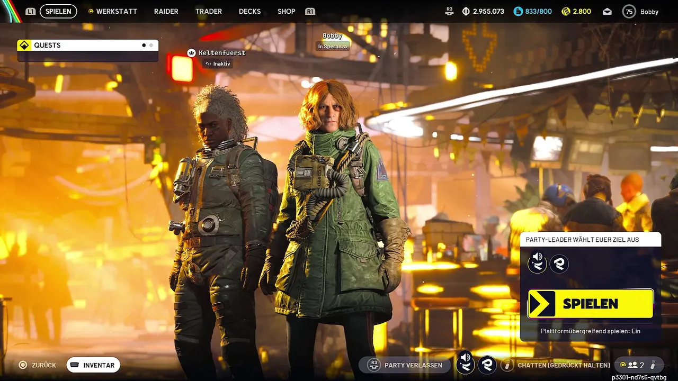The height and width of the screenshot is (381, 678).
Task: Click the yellow QUESTS diamond icon
Action: pyautogui.click(x=24, y=45)
